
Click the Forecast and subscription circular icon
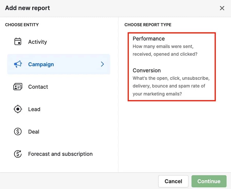[18, 154]
